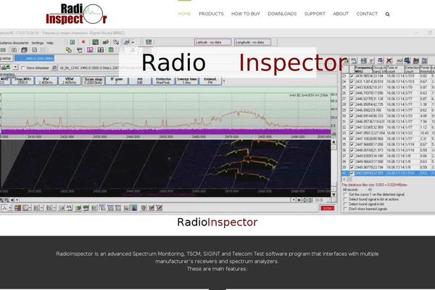435x290 pixels.
Task: Open the CONTACT nav item
Action: point(367,14)
